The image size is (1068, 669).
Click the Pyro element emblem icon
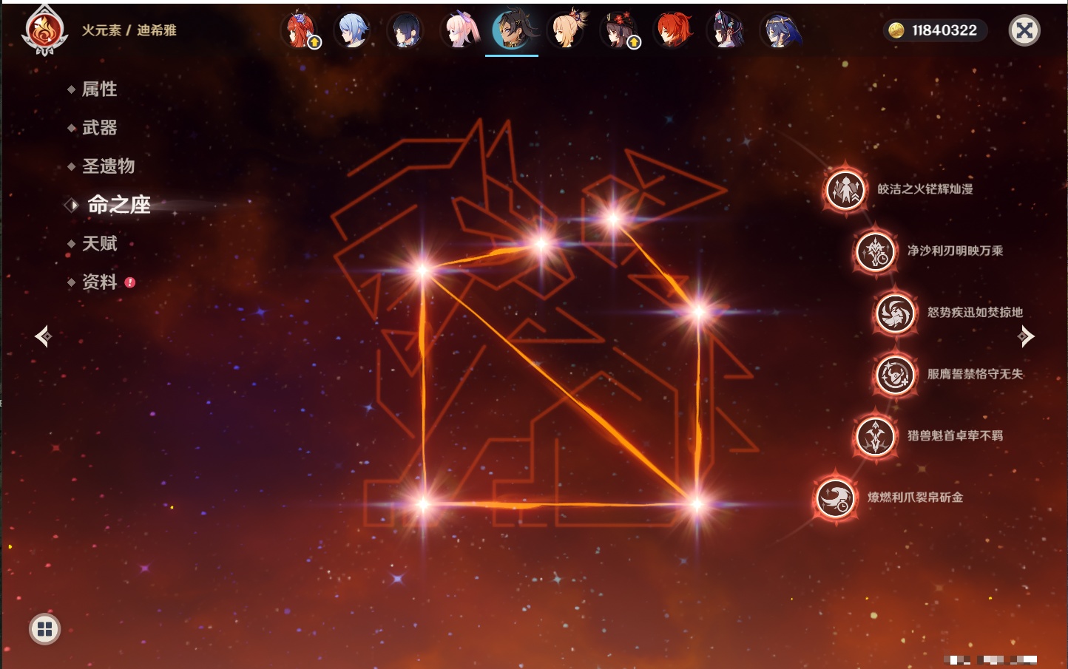tap(44, 30)
